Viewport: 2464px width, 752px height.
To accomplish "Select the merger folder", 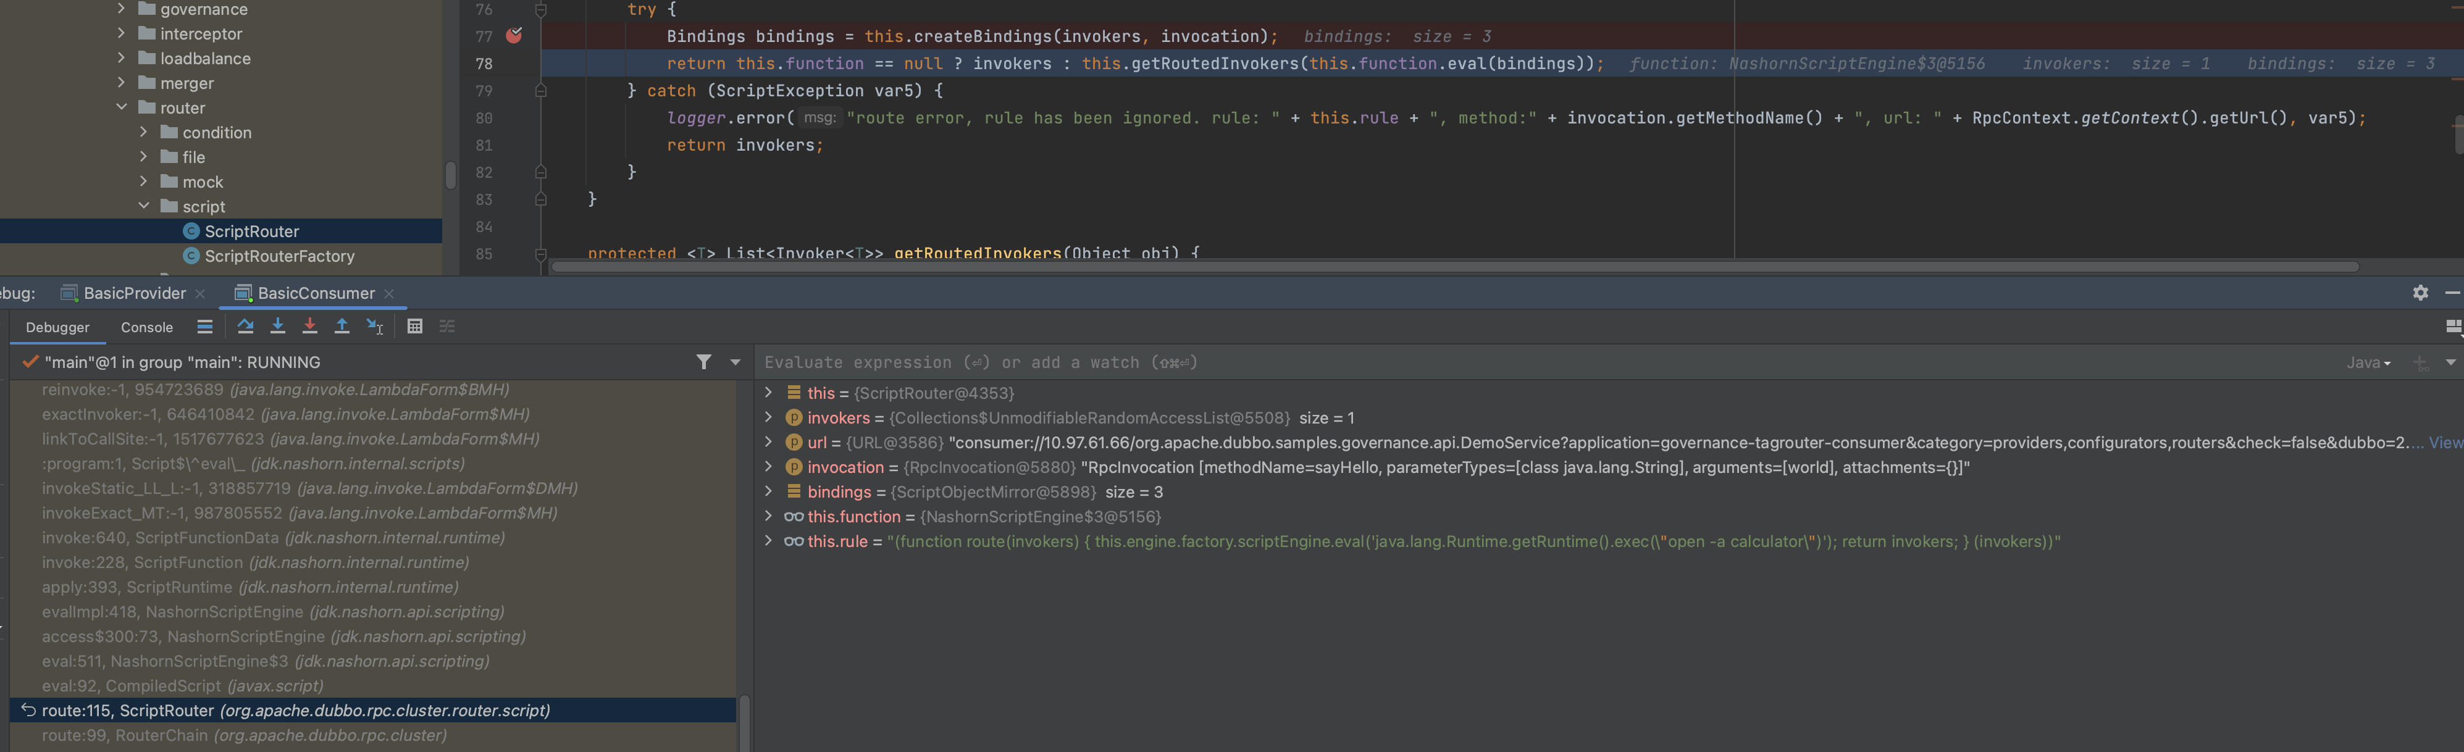I will 186,83.
